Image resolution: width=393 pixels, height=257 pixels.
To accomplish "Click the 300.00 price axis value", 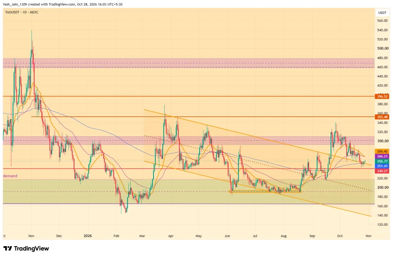I will tap(383, 141).
